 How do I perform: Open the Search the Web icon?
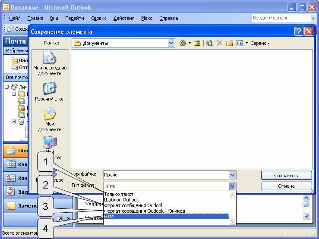209,43
